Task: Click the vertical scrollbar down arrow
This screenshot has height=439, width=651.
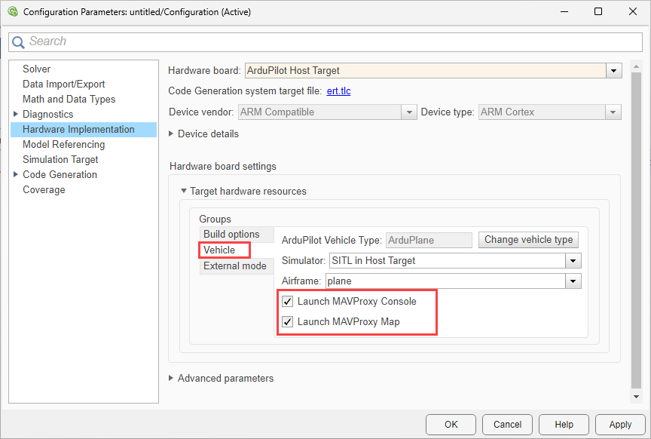Action: [636, 396]
